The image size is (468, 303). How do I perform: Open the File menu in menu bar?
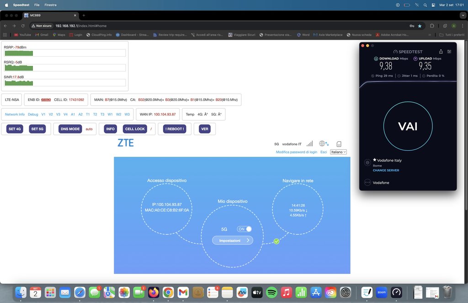click(x=37, y=5)
